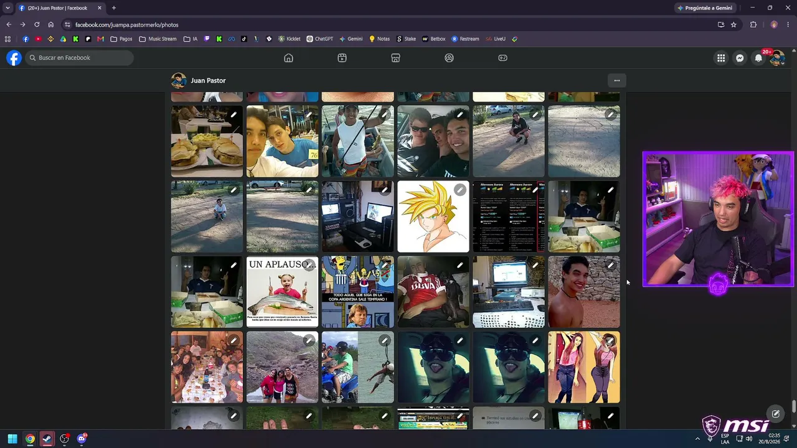This screenshot has width=797, height=448.
Task: Edit the sandwiches and fries photo
Action: (x=233, y=114)
